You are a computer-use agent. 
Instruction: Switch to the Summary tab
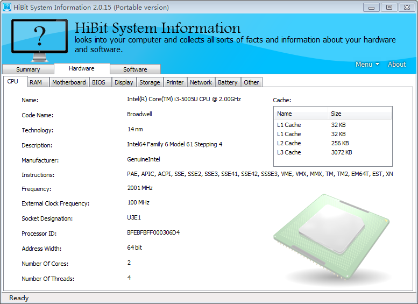pyautogui.click(x=28, y=69)
